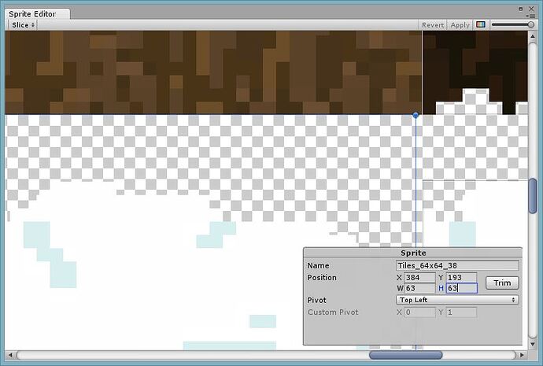This screenshot has height=366, width=543.
Task: Open the window options menu icon
Action: pos(531,16)
